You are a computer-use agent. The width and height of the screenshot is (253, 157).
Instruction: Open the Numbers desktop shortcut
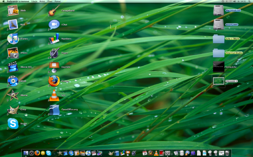54,39
